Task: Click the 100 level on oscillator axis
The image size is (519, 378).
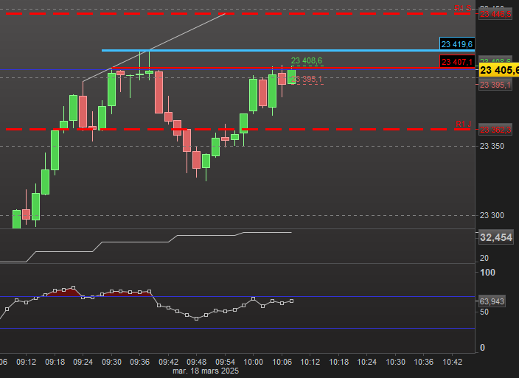Action: tap(487, 273)
